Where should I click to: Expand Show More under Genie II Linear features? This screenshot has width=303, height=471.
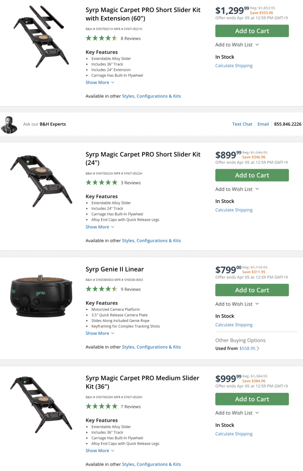point(99,333)
